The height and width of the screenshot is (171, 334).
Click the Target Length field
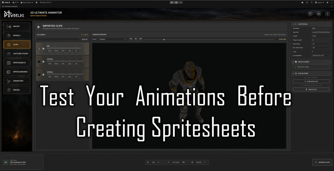tap(321, 40)
